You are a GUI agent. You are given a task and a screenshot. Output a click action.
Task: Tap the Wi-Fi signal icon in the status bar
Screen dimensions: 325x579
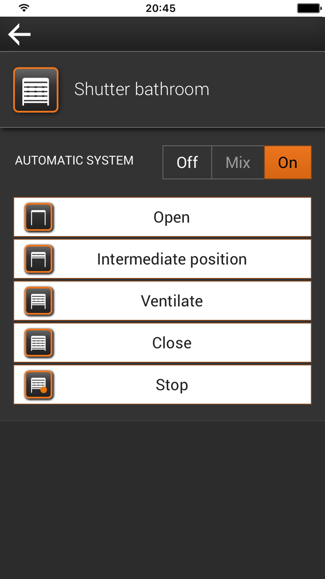(x=24, y=8)
